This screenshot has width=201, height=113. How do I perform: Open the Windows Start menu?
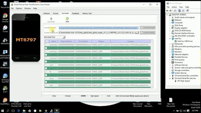(3, 111)
